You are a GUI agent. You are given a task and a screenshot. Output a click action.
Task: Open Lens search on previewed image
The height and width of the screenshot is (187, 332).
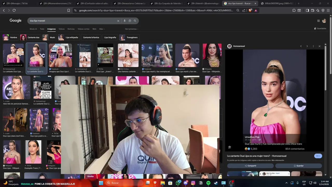pyautogui.click(x=230, y=147)
